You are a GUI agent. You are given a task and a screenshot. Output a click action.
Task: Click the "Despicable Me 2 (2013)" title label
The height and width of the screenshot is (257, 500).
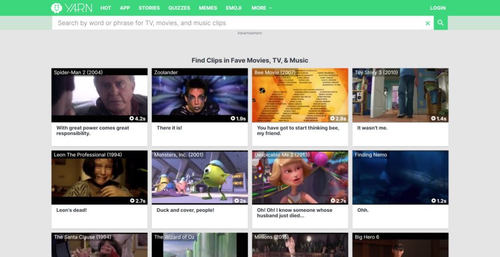[x=282, y=155]
